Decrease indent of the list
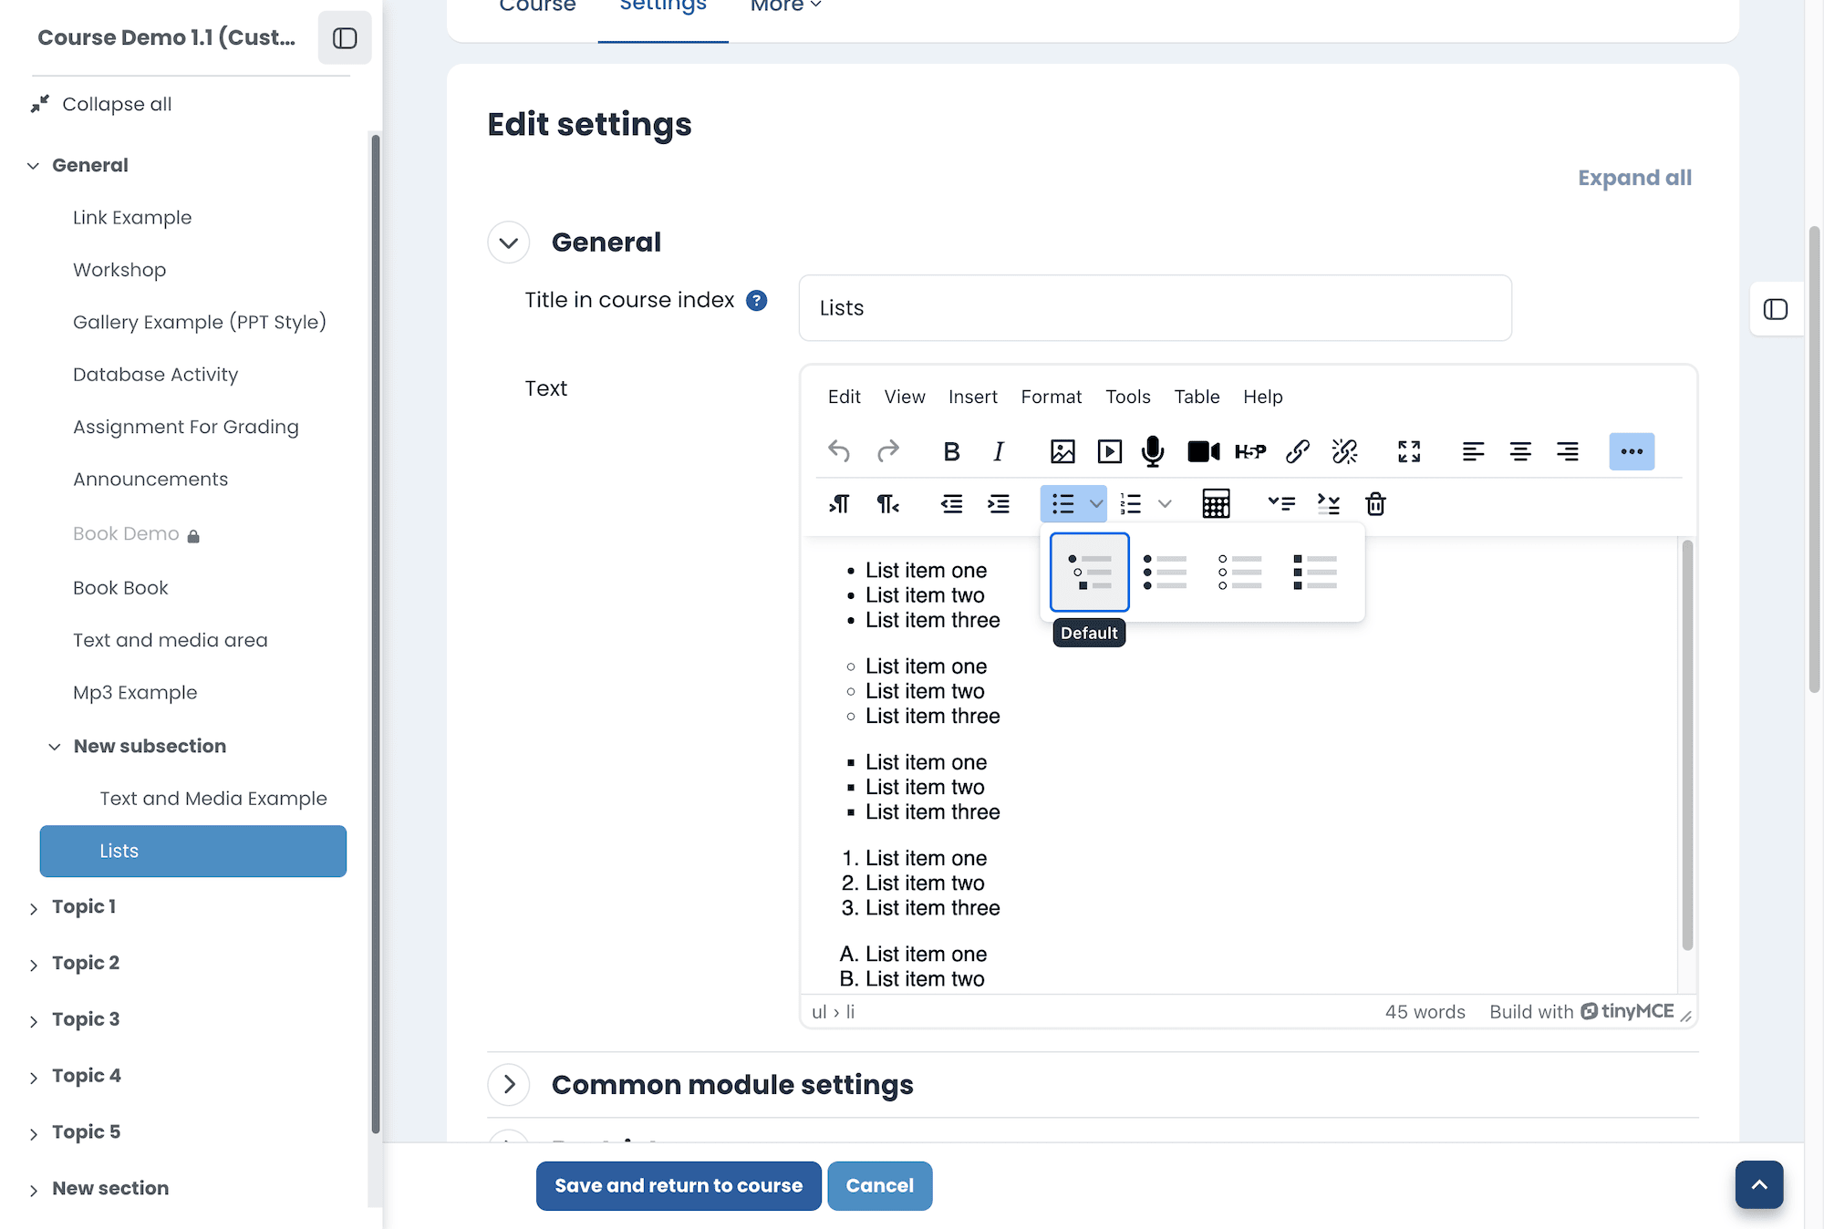Viewport: 1824px width, 1229px height. [x=951, y=503]
